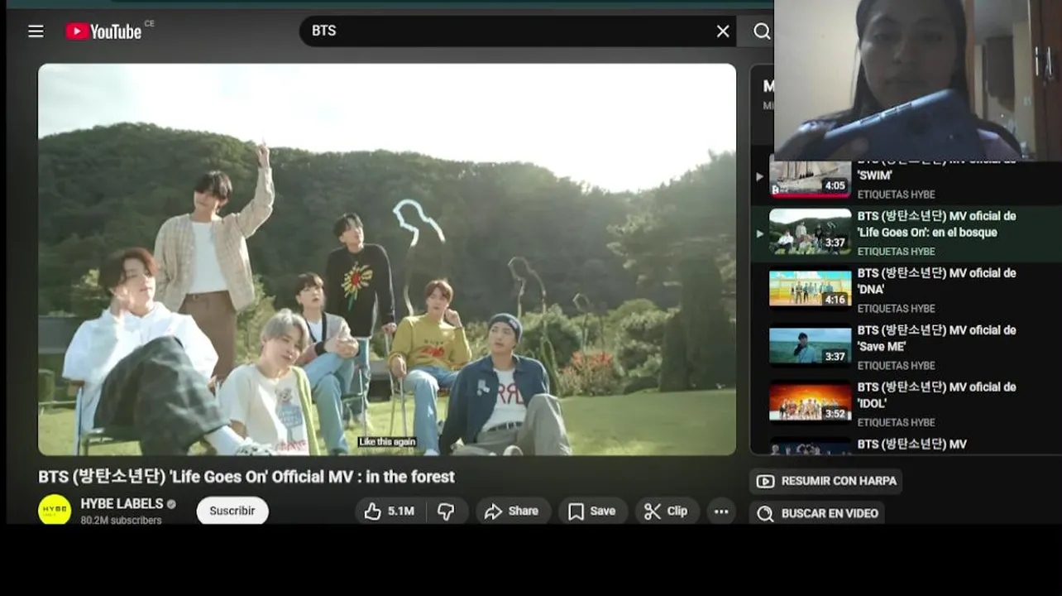Open the three-dot more actions menu
This screenshot has height=596, width=1062.
point(721,512)
